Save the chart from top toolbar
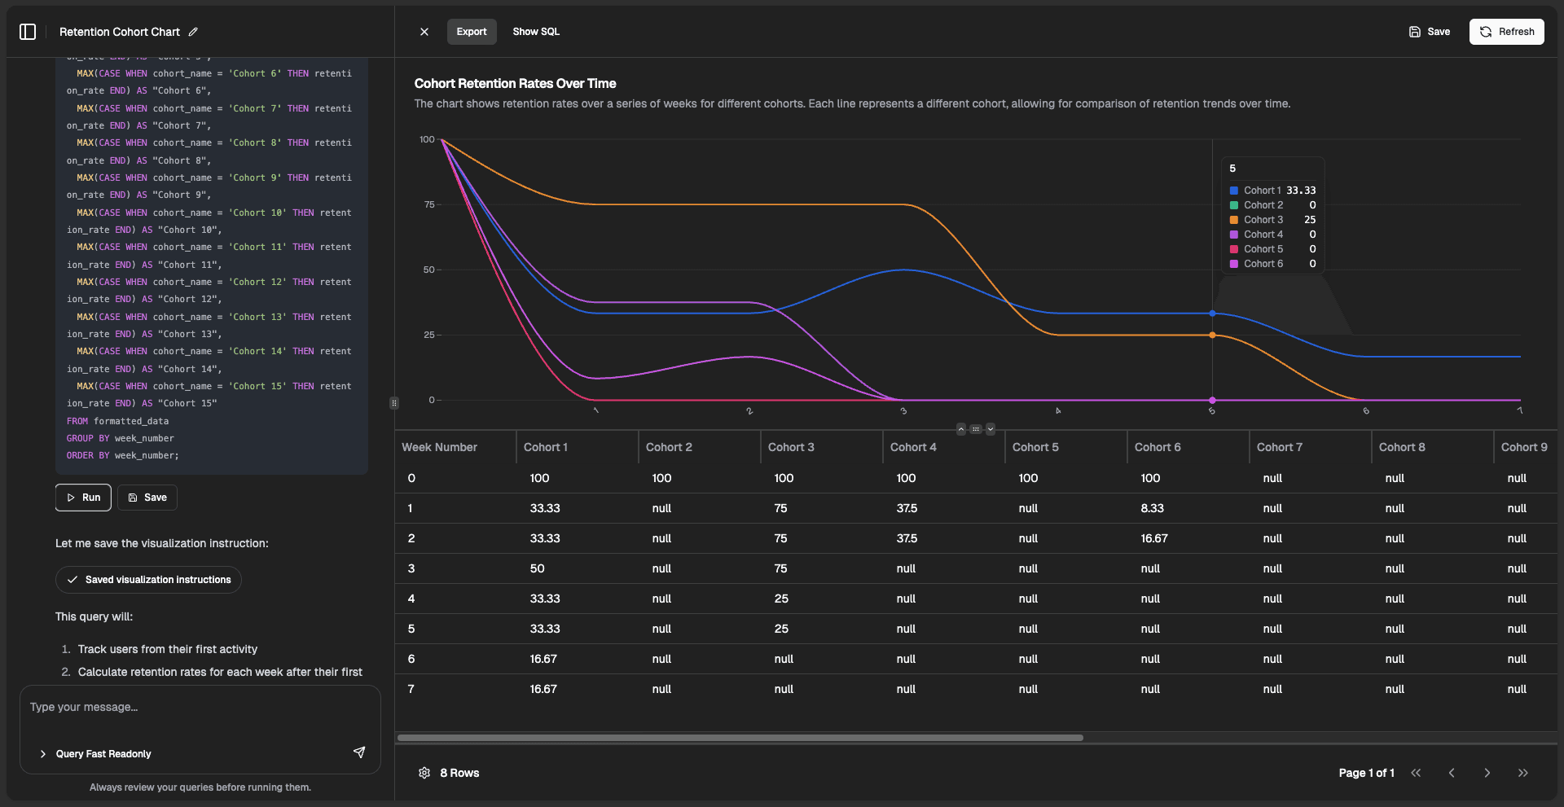This screenshot has width=1564, height=807. [1430, 32]
